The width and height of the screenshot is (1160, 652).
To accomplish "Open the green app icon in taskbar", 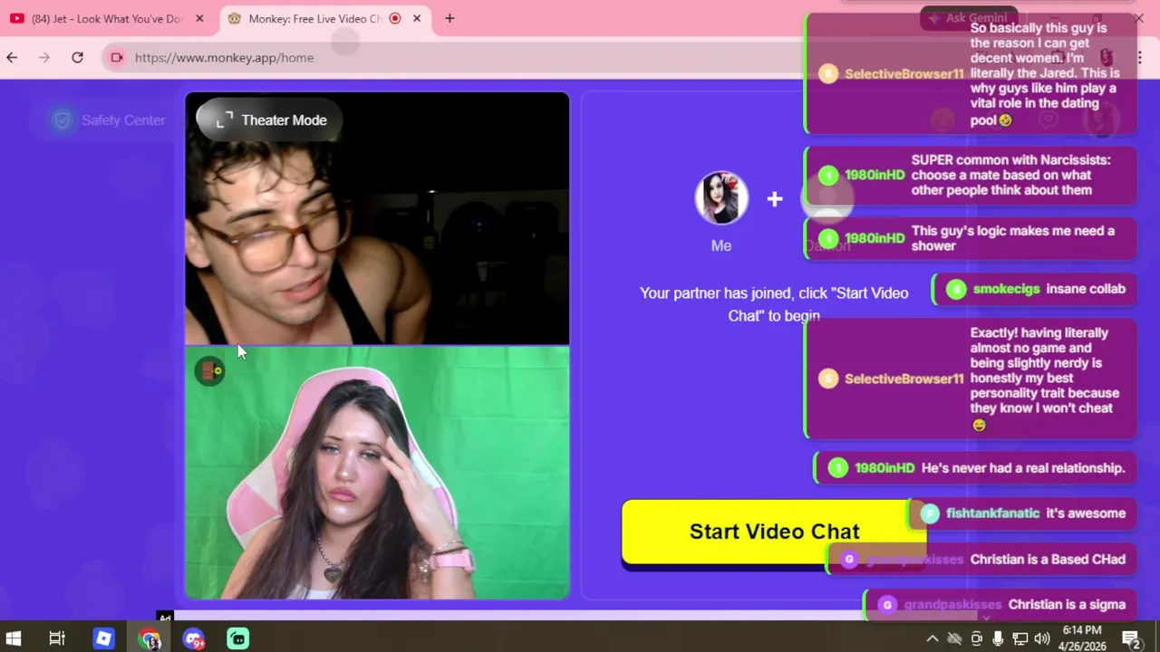I will tap(238, 638).
